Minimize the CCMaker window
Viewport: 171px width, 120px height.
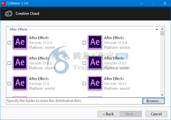tap(142, 3)
